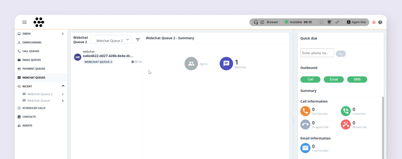Open audio settings sliders icon
This screenshot has width=402, height=159.
pos(262,22)
